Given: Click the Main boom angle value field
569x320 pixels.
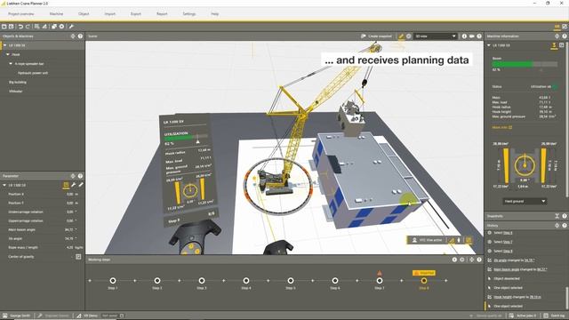Looking at the screenshot, I should point(69,229).
